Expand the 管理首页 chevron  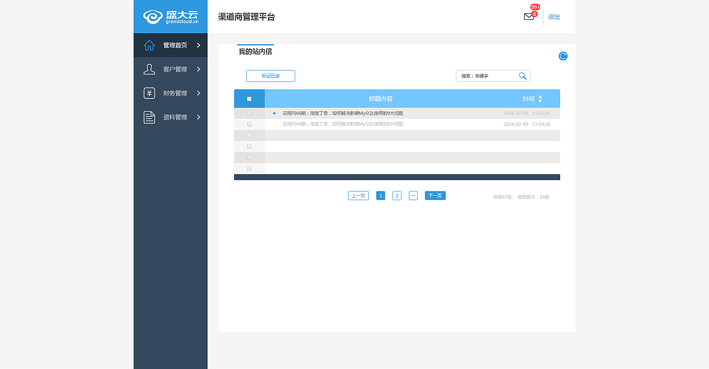(198, 45)
